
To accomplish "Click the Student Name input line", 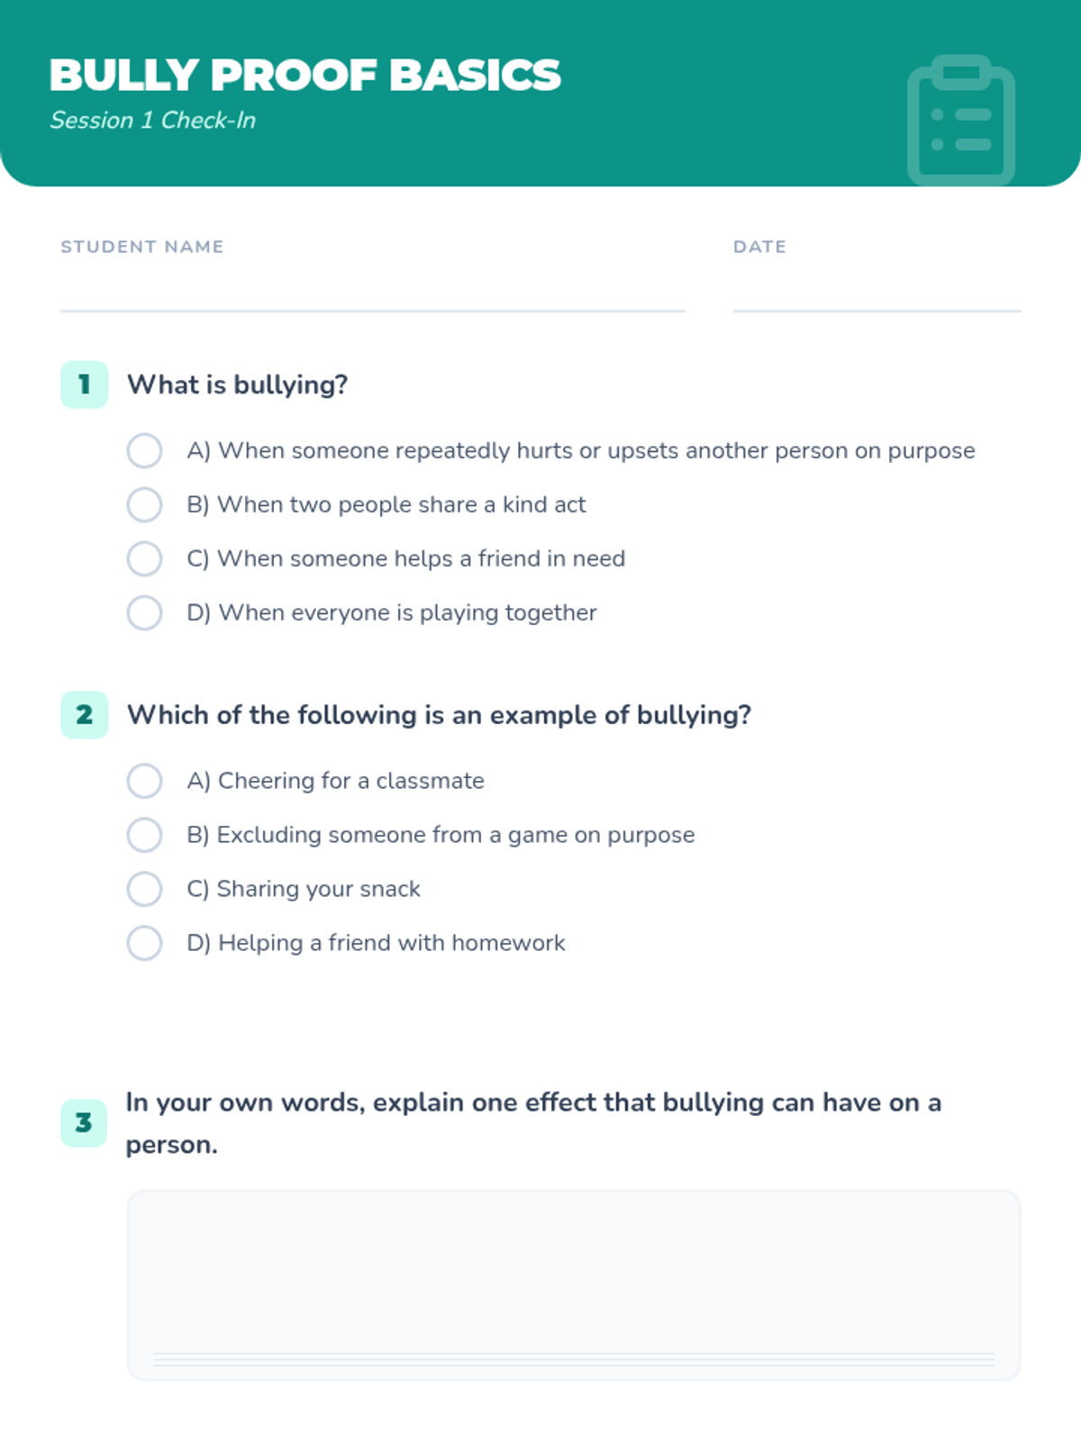I will [372, 293].
